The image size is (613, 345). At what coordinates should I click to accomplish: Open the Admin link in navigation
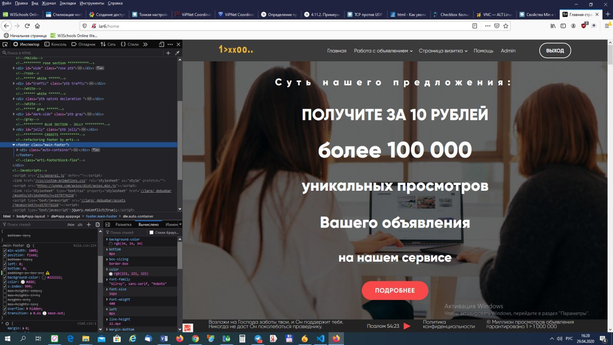[508, 51]
